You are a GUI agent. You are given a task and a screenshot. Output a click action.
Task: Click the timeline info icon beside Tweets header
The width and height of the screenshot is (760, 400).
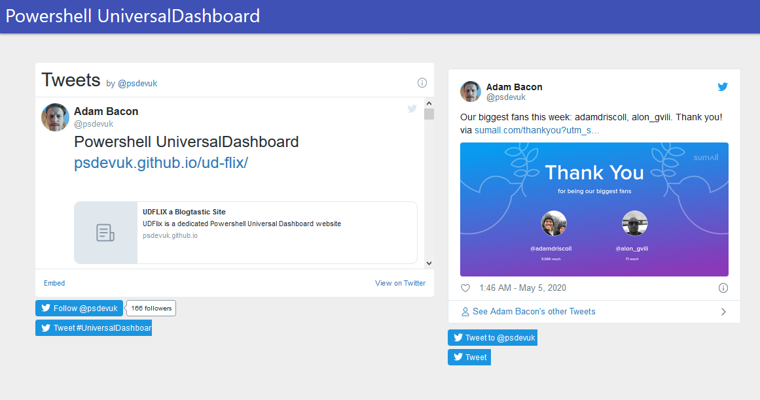pyautogui.click(x=422, y=83)
